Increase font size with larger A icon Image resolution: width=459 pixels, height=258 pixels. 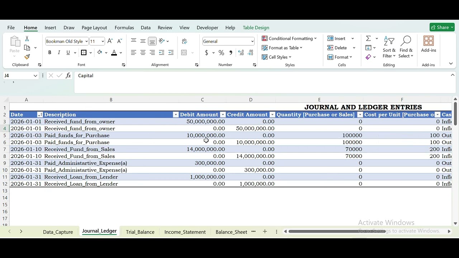[110, 41]
